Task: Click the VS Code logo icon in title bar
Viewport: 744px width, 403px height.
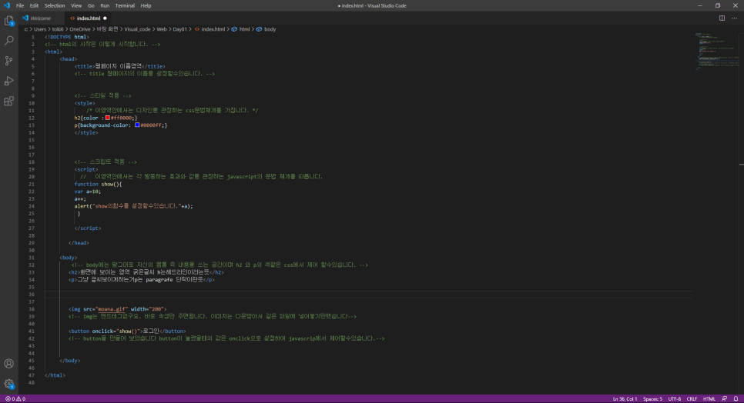Action: pos(7,5)
